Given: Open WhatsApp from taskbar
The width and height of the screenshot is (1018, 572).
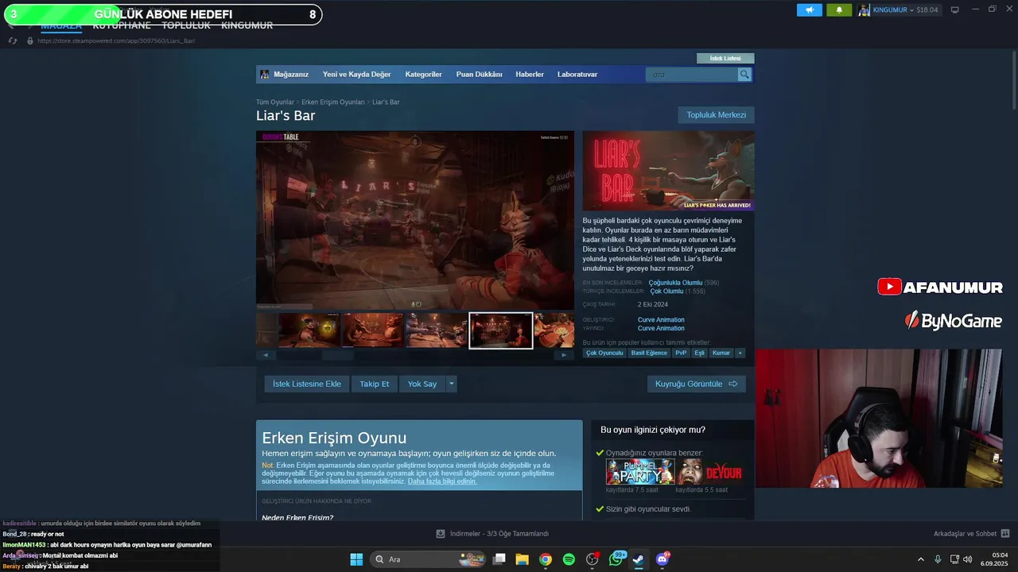Looking at the screenshot, I should click(x=616, y=559).
